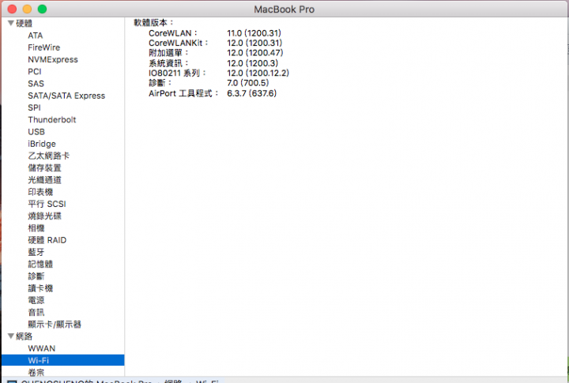Select the highlighted Wi-Fi entry
The image size is (569, 383).
click(x=62, y=360)
